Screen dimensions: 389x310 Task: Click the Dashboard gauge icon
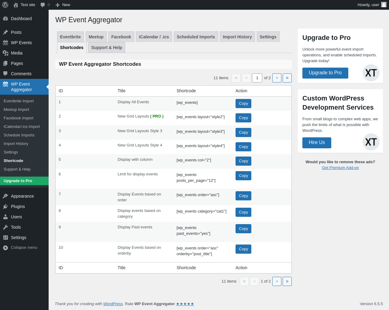[x=5, y=19]
